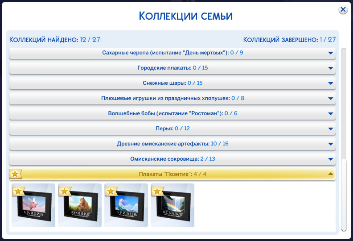Click star badge on flying pig poster

(18, 191)
